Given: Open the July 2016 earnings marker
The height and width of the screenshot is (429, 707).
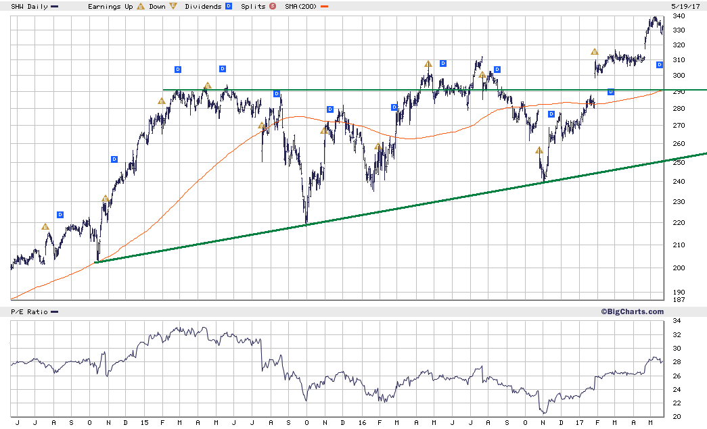Looking at the screenshot, I should pos(482,74).
